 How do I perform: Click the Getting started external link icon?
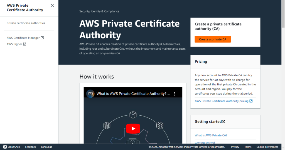pos(223,121)
